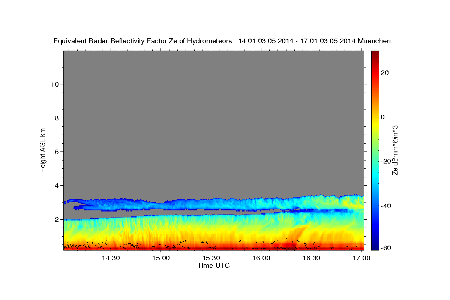Click the colorbar value '0'
This screenshot has width=450, height=300.
pos(383,117)
